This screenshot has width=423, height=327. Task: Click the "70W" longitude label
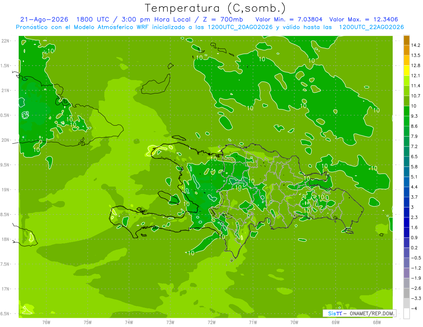(294, 322)
